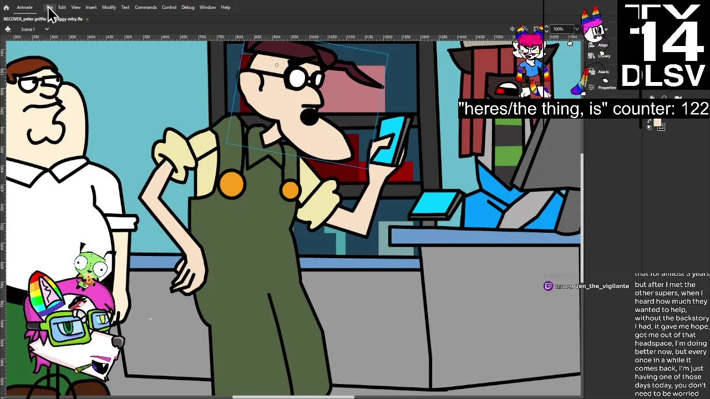Viewport: 710px width, 399px height.
Task: Click the 100% zoom input field
Action: pos(561,29)
